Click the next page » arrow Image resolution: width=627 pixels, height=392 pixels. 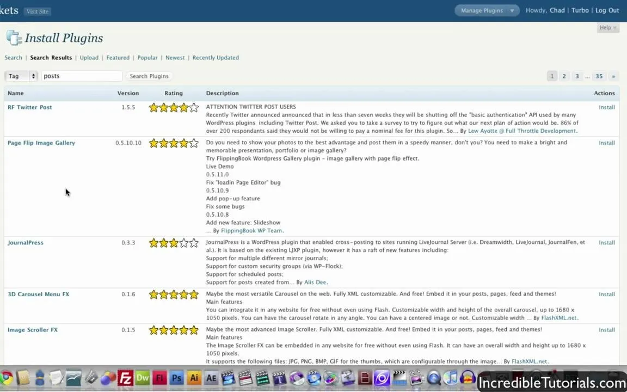click(x=613, y=76)
